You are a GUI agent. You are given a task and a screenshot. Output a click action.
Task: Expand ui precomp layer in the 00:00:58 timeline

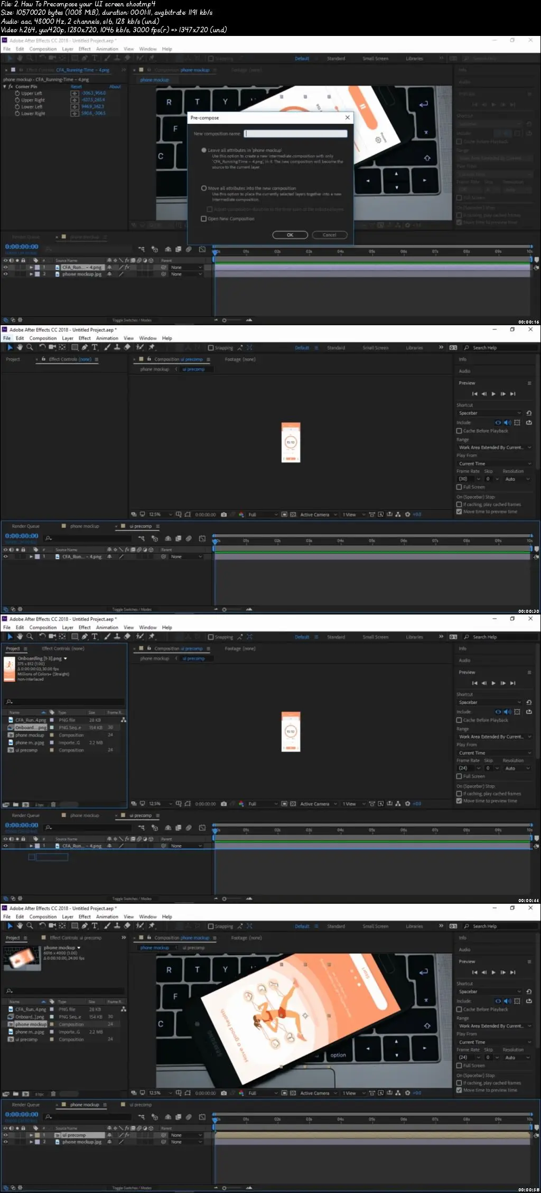(31, 1135)
